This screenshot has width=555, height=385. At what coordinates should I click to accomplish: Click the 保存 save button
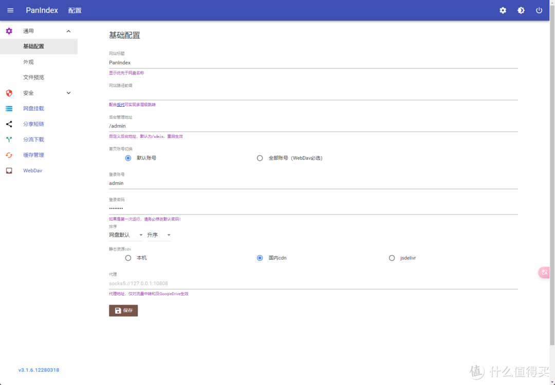point(123,311)
